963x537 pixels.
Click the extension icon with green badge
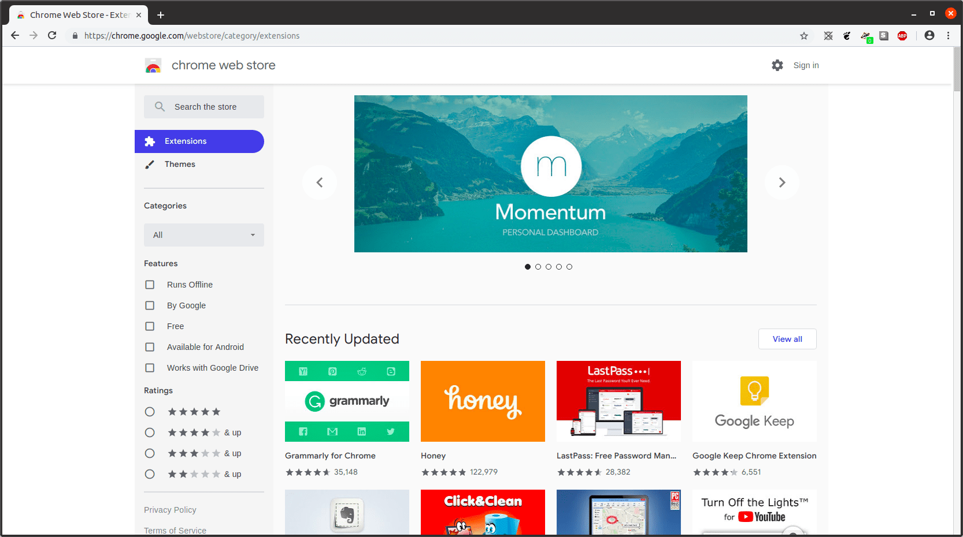pyautogui.click(x=866, y=37)
